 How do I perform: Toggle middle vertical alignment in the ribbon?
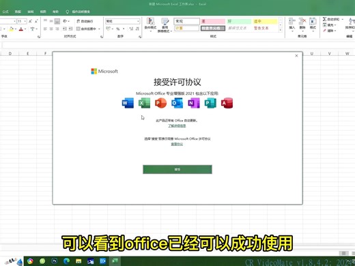(x=51, y=21)
